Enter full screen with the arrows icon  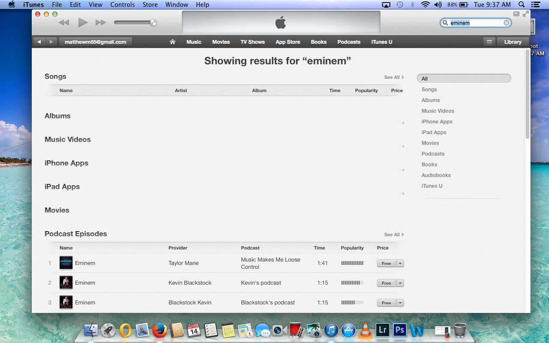pyautogui.click(x=526, y=14)
